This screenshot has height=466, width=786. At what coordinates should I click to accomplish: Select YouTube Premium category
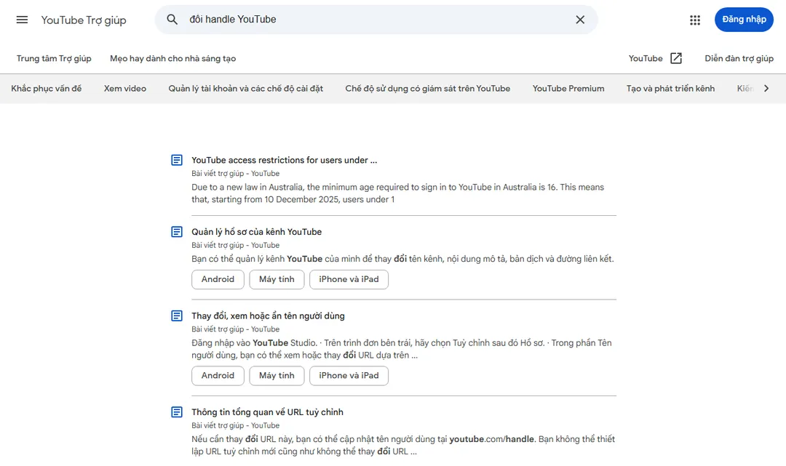[x=568, y=89]
